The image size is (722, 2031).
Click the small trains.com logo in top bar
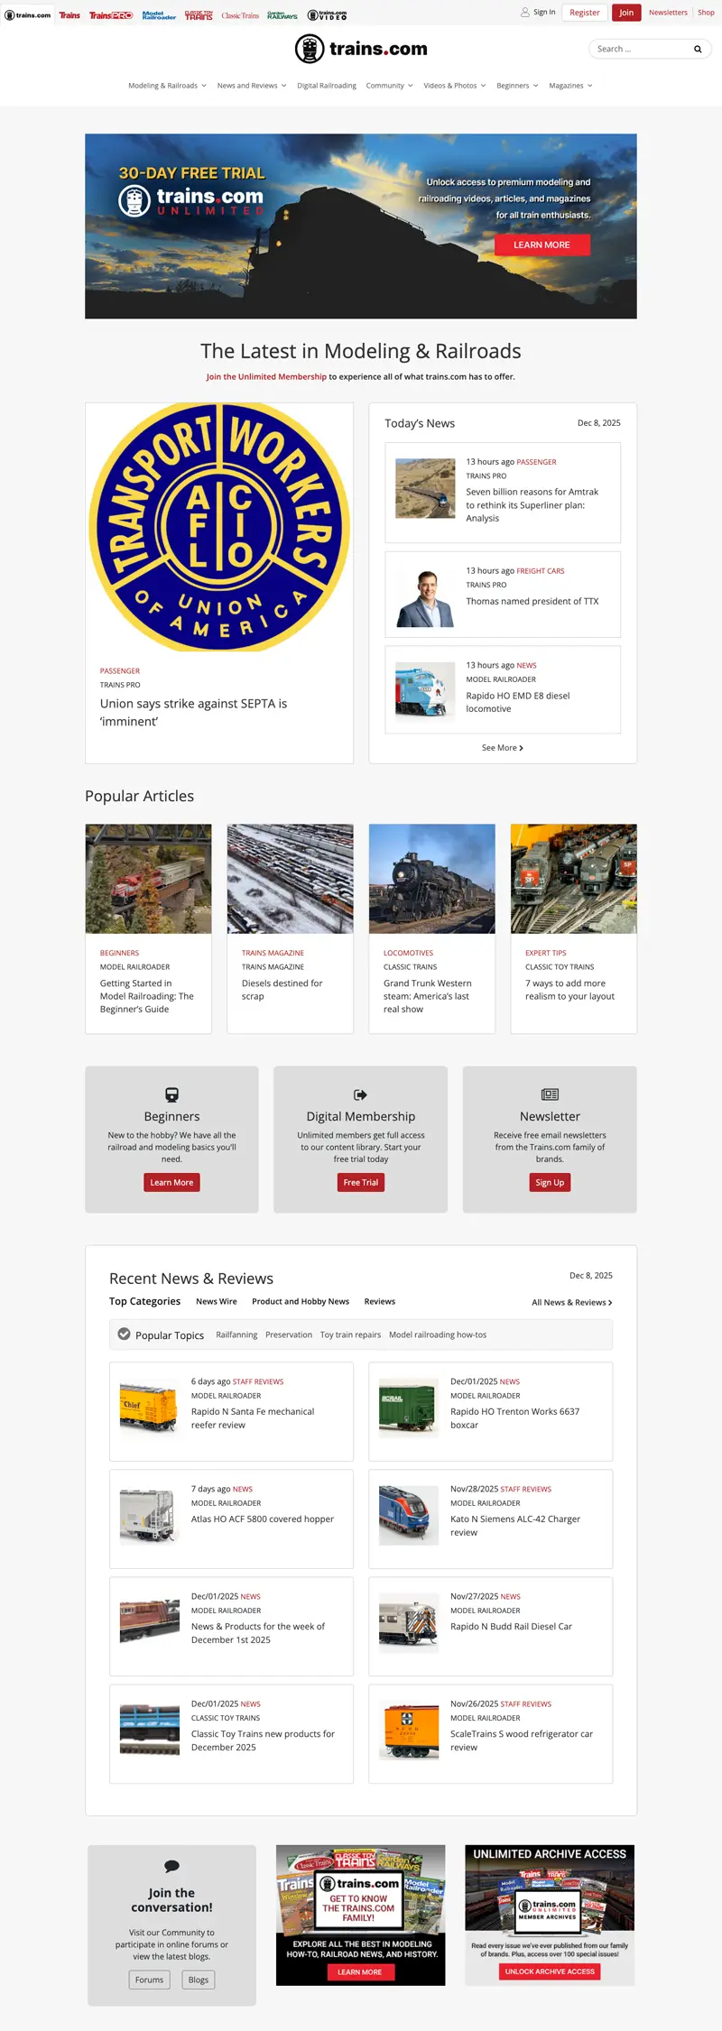tap(28, 15)
